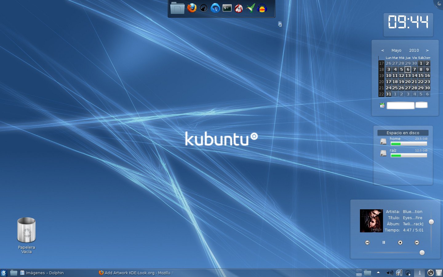Image resolution: width=443 pixels, height=277 pixels.
Task: Click the small device notifier icon below dock
Action: [280, 24]
